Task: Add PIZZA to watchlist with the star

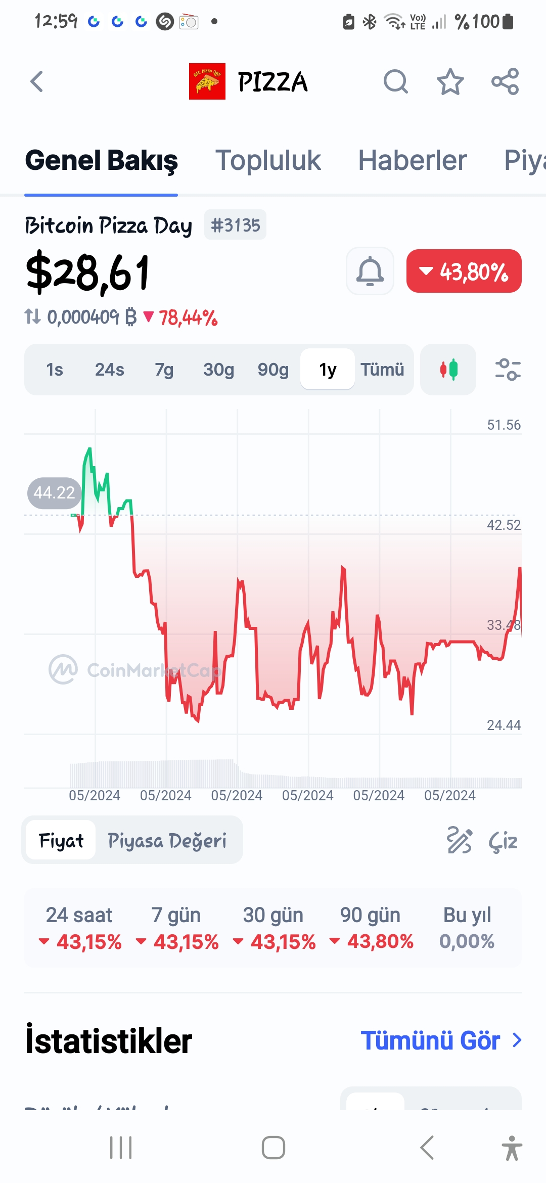Action: tap(450, 81)
